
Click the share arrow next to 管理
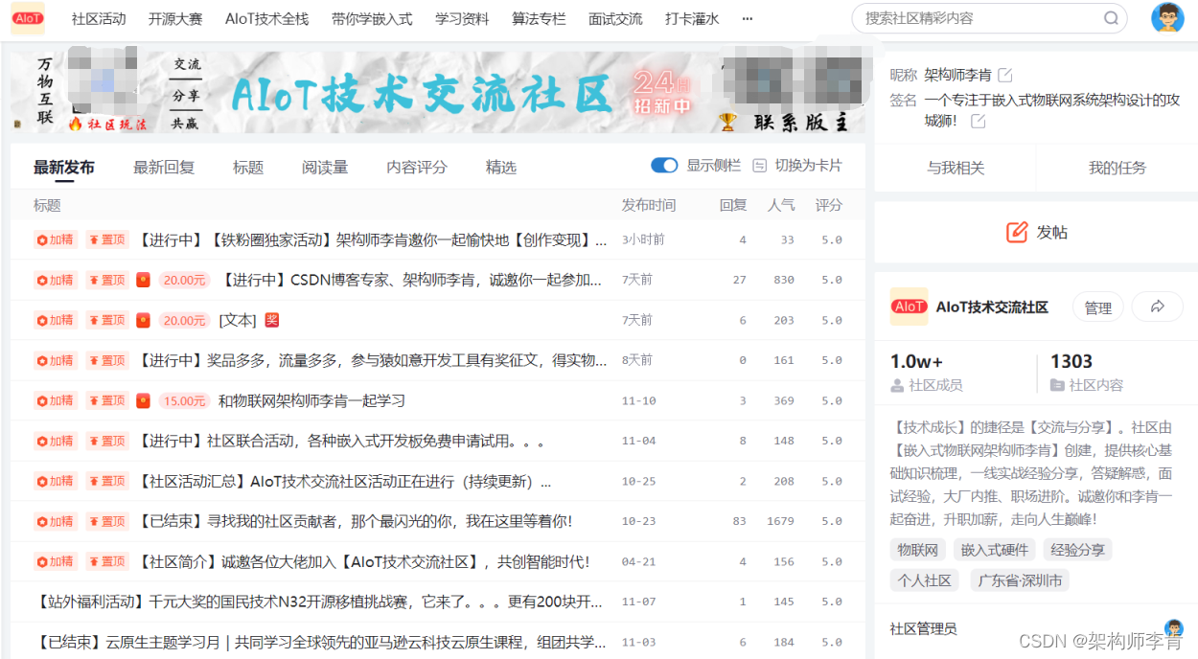(x=1157, y=307)
